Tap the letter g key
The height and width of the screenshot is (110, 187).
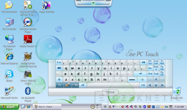pos(91,74)
